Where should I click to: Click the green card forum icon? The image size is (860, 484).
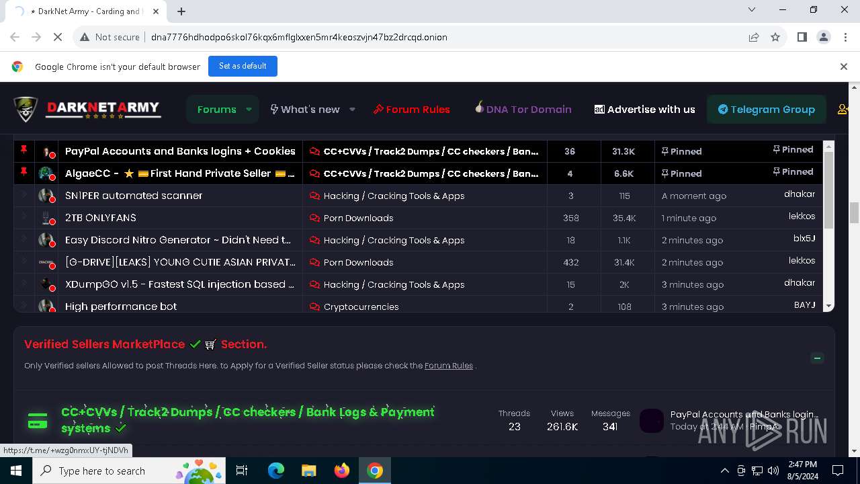tap(38, 421)
